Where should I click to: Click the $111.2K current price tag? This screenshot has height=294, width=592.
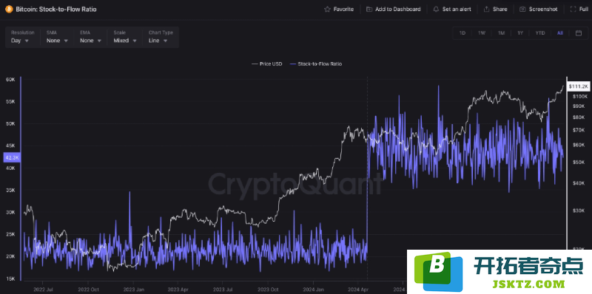579,86
